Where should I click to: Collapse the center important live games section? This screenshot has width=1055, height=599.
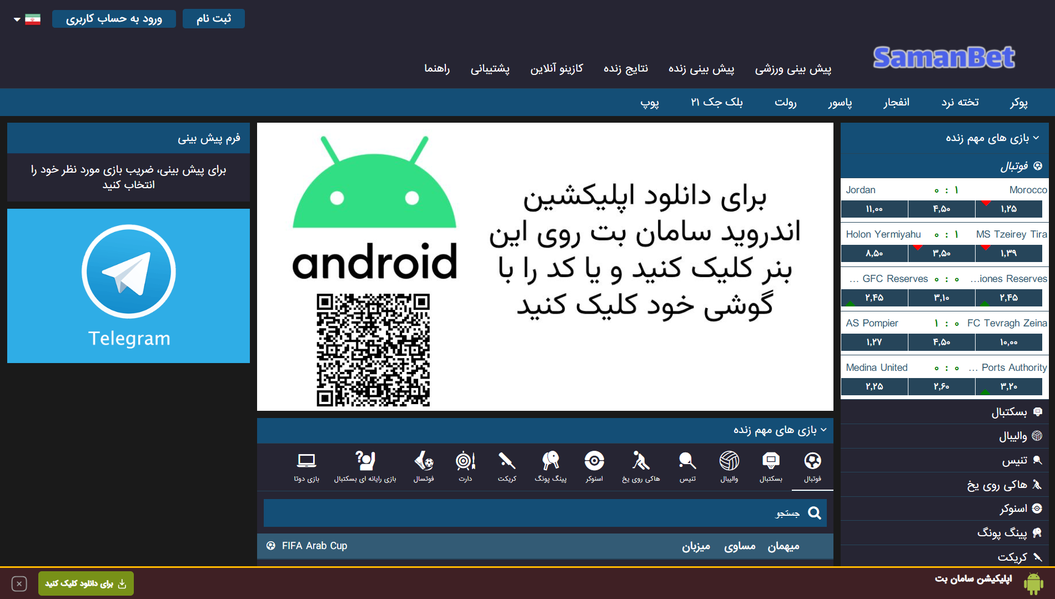(x=545, y=430)
